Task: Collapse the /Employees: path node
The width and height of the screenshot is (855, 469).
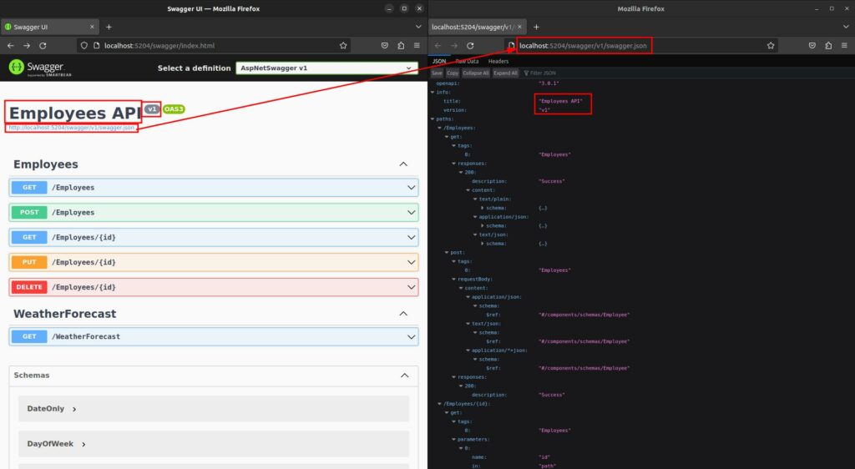Action: tap(440, 128)
